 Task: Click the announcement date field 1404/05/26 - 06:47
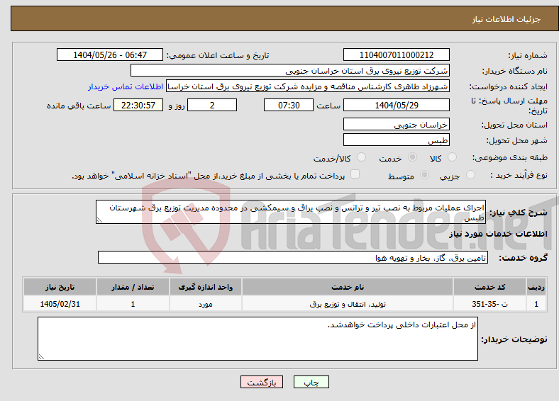pos(110,55)
